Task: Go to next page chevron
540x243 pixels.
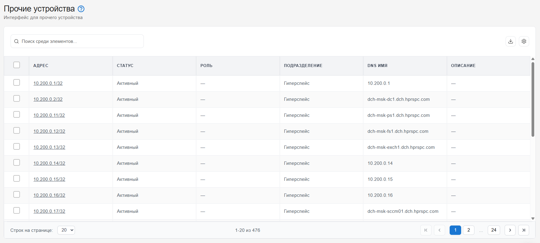Action: [510, 230]
